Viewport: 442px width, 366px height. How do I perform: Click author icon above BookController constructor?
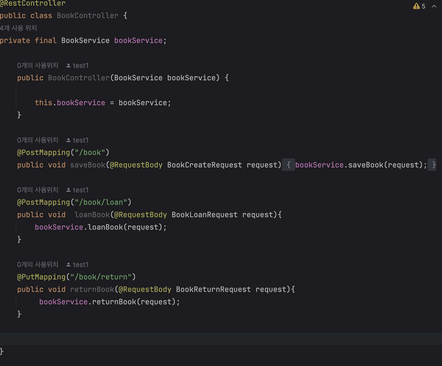(x=68, y=65)
